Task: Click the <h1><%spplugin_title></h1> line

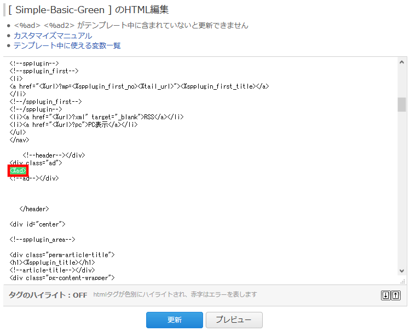Action: pyautogui.click(x=53, y=262)
